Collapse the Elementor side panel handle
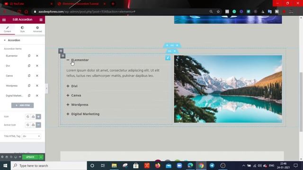Viewport: 303px width, 170px height. (46, 88)
